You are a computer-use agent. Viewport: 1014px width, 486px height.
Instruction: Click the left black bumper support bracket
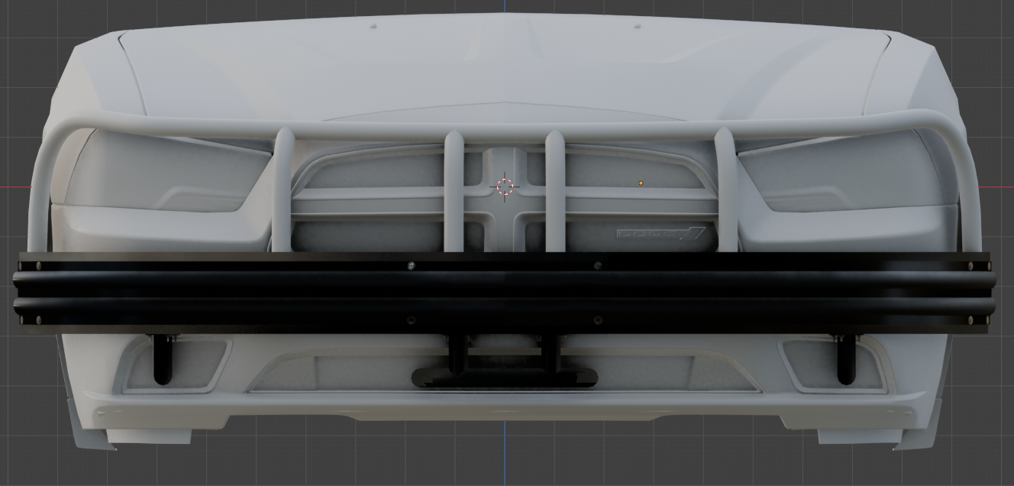pos(163,359)
